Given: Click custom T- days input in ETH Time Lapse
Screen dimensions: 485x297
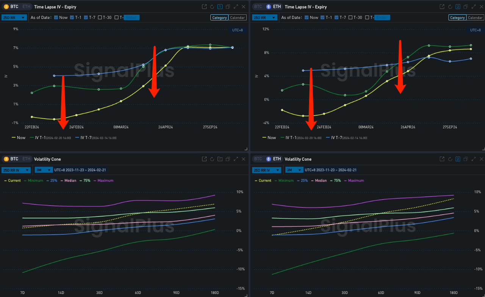Looking at the screenshot, I should click(x=382, y=17).
